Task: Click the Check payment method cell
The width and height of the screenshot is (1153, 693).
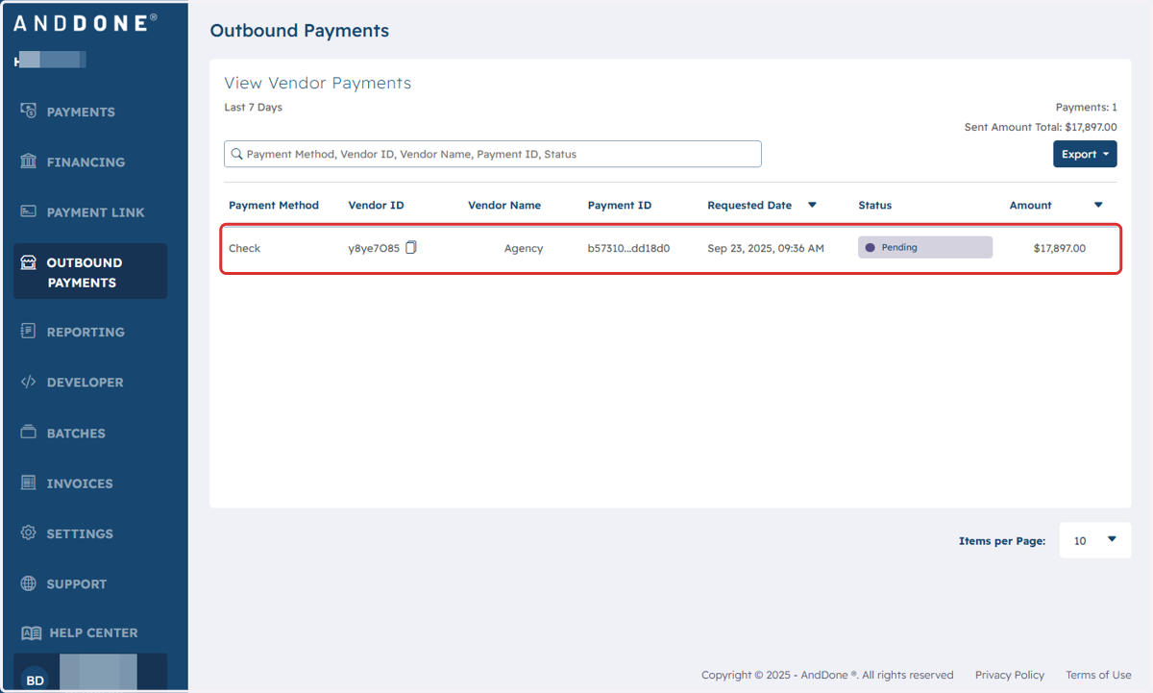Action: tap(244, 248)
